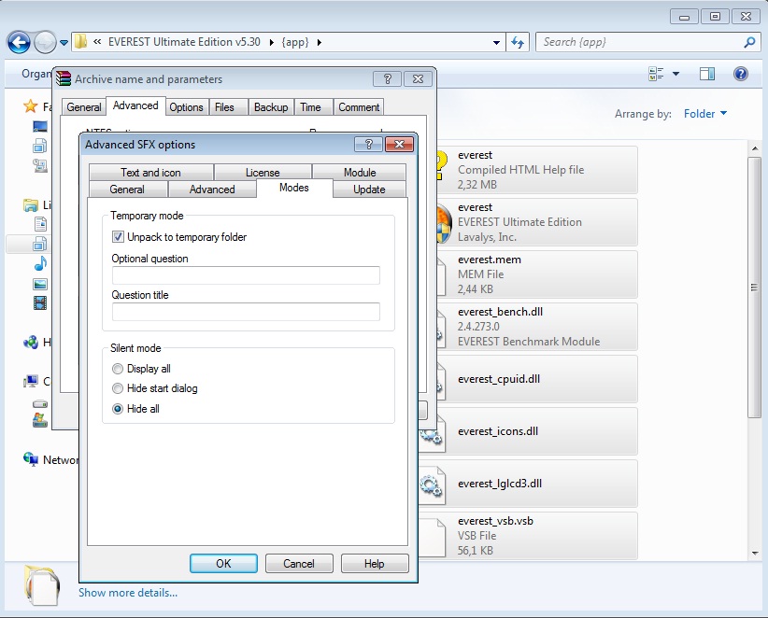Image resolution: width=768 pixels, height=618 pixels.
Task: Select everest Compiled HTML Help file
Action: coord(536,170)
